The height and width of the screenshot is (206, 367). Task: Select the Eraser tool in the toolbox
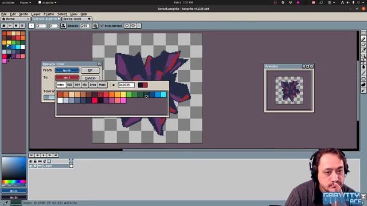[363, 45]
